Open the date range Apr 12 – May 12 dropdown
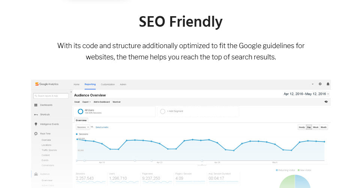The height and width of the screenshot is (188, 362). click(x=306, y=94)
